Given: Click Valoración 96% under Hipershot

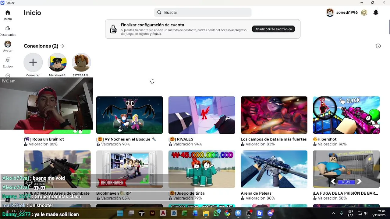Looking at the screenshot, I should pyautogui.click(x=330, y=144).
